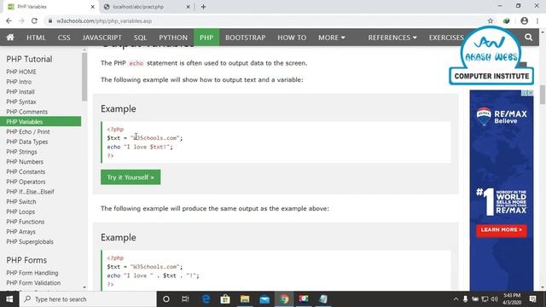This screenshot has width=546, height=307.
Task: Open the CSS tutorial menu item
Action: pos(64,38)
